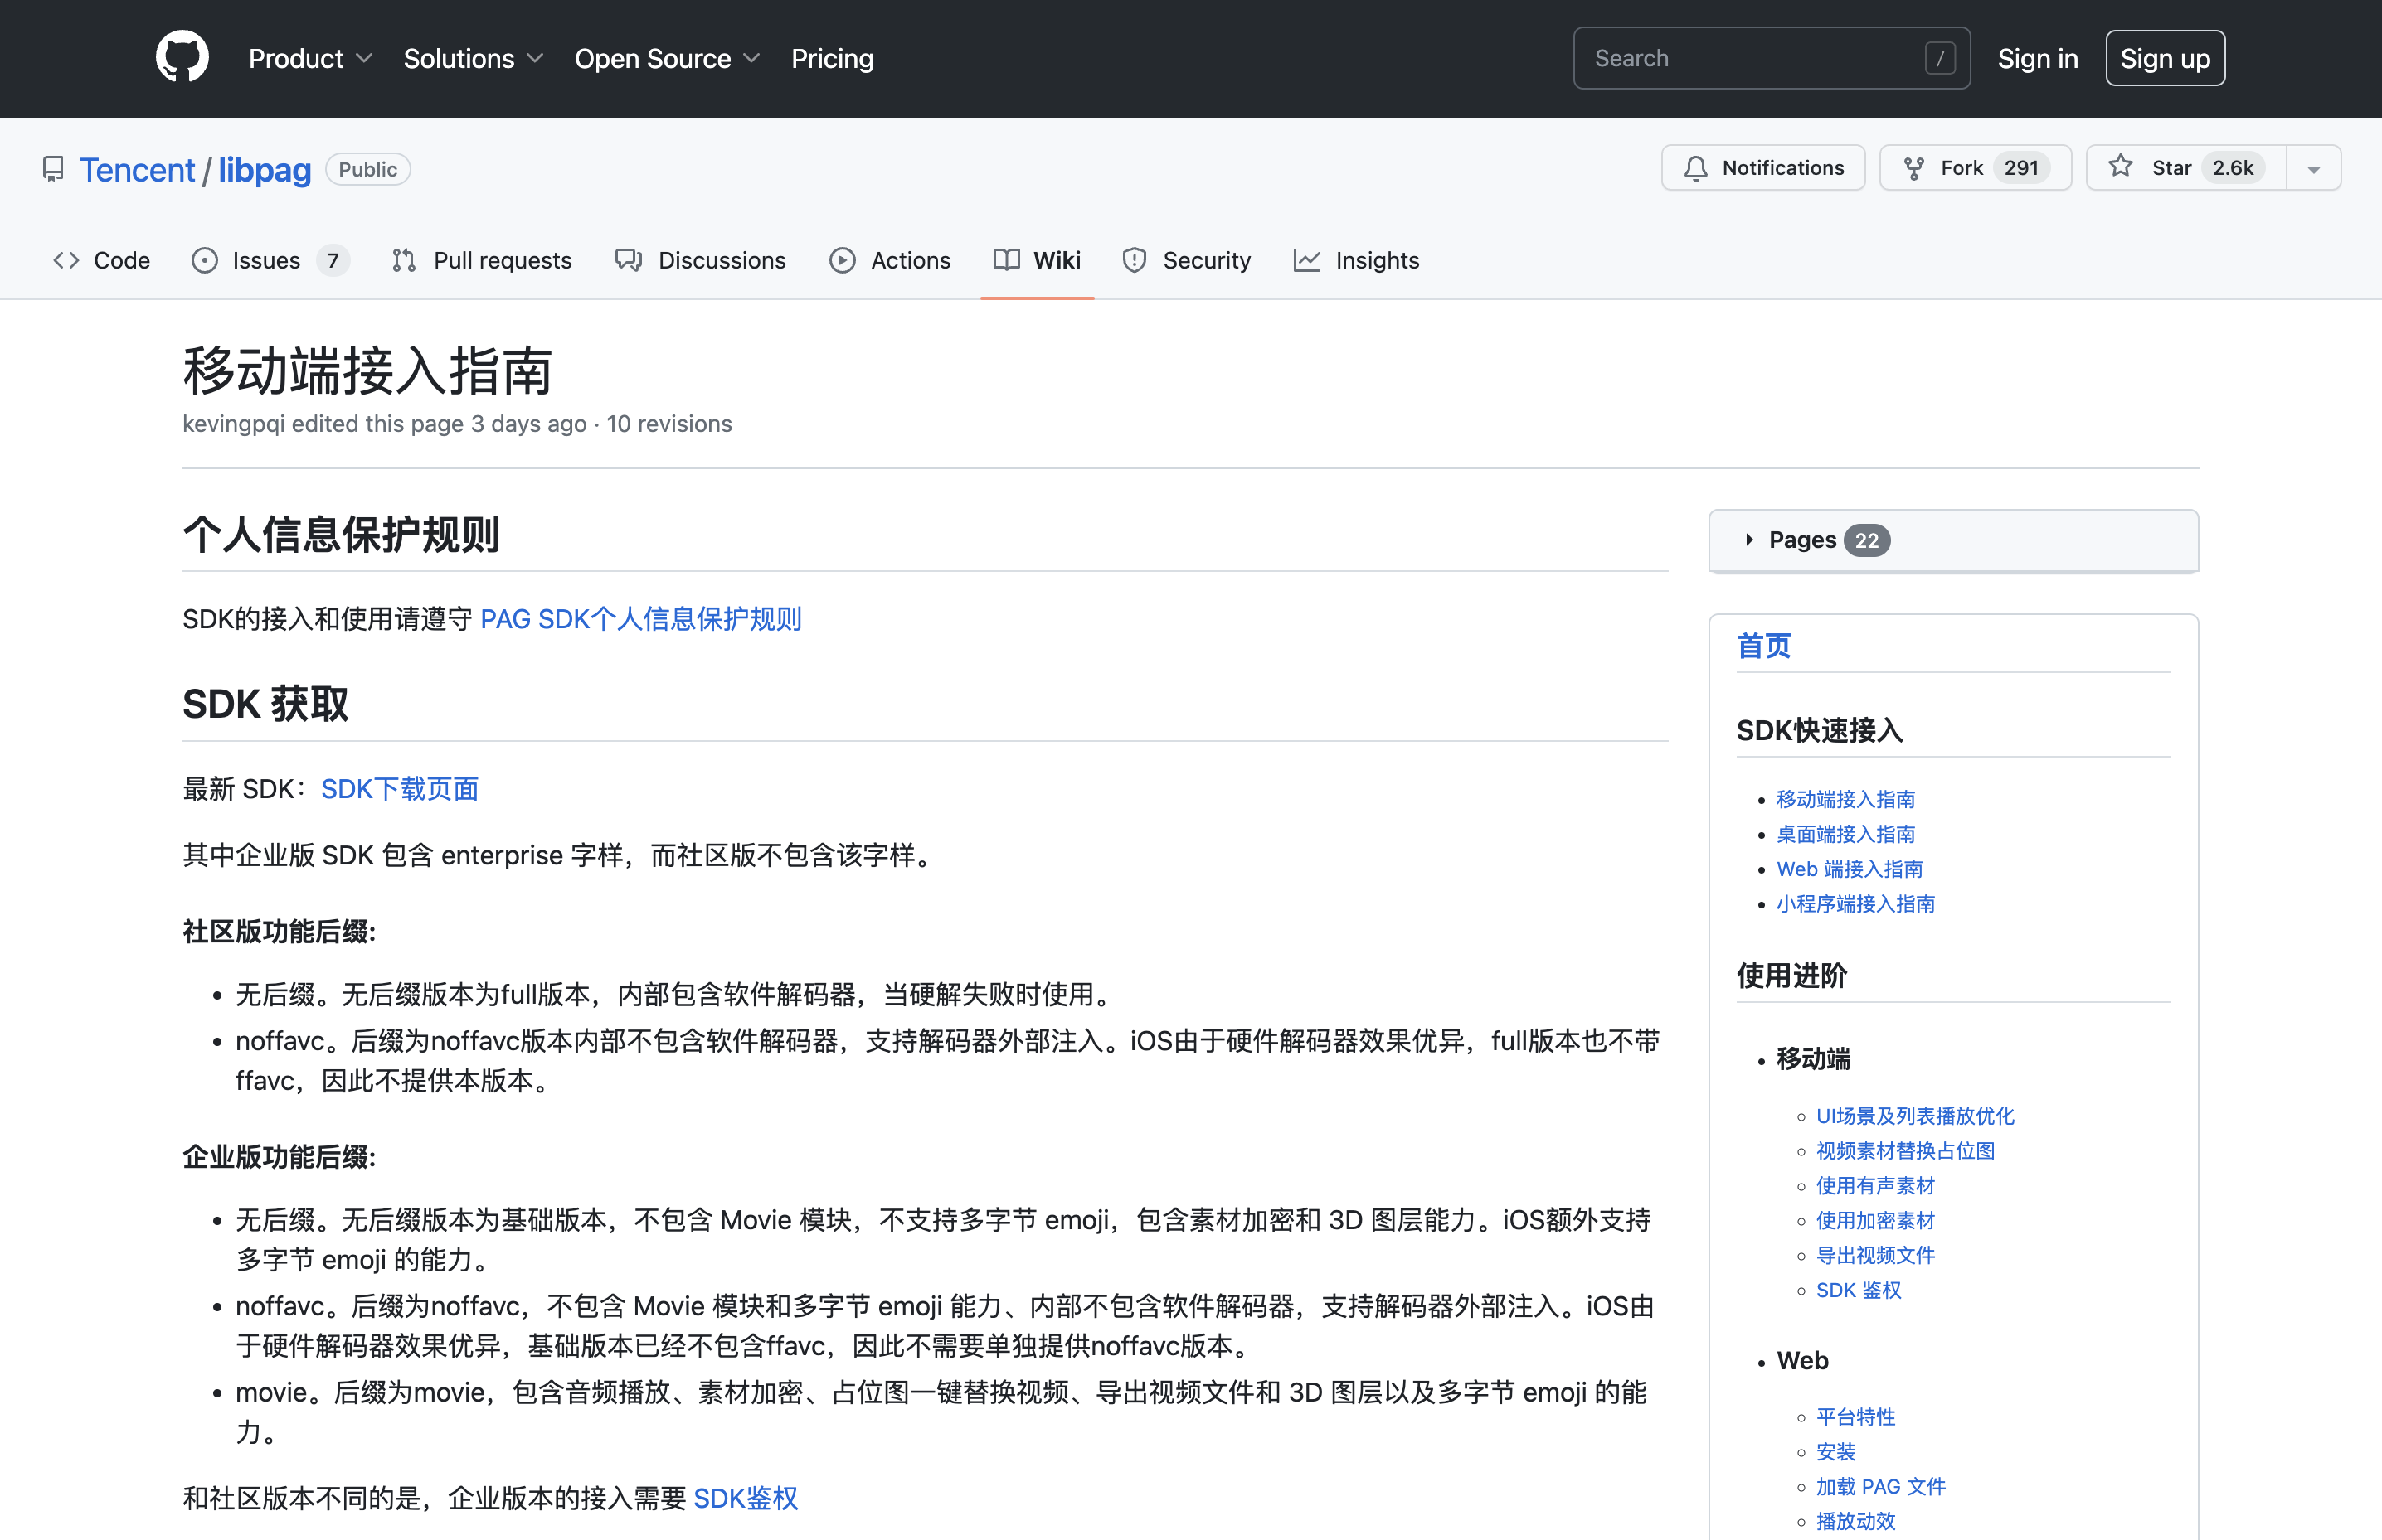Image resolution: width=2382 pixels, height=1540 pixels.
Task: Click the Fork icon button
Action: [x=1913, y=168]
